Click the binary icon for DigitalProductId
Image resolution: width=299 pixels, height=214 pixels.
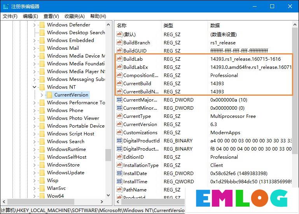[x=119, y=140]
